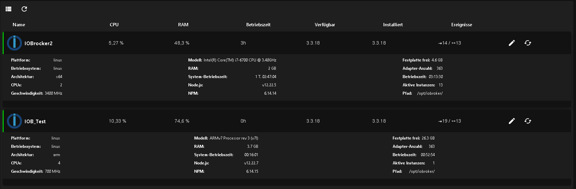576x189 pixels.
Task: Collapse the IOBrocker2 host details by its name
Action: (39, 43)
